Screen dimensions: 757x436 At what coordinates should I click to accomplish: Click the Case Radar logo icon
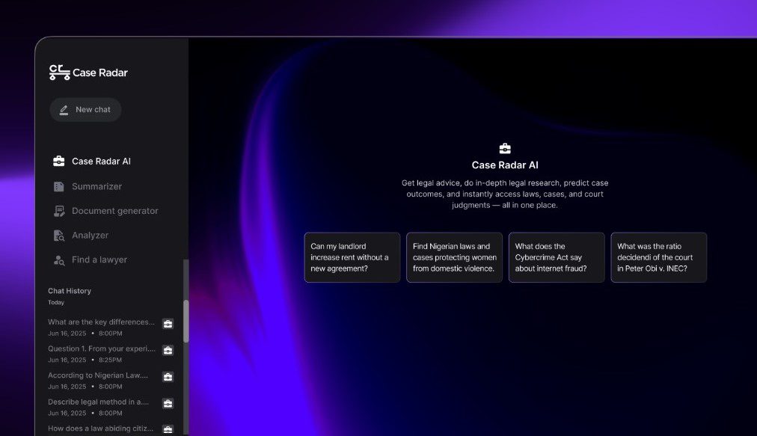point(59,72)
